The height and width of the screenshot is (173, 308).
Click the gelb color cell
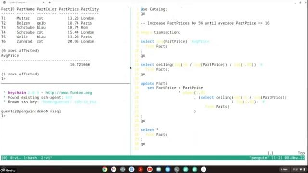click(x=41, y=23)
